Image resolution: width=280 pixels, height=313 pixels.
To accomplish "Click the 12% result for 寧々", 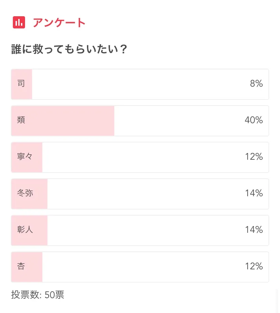I will click(x=254, y=156).
